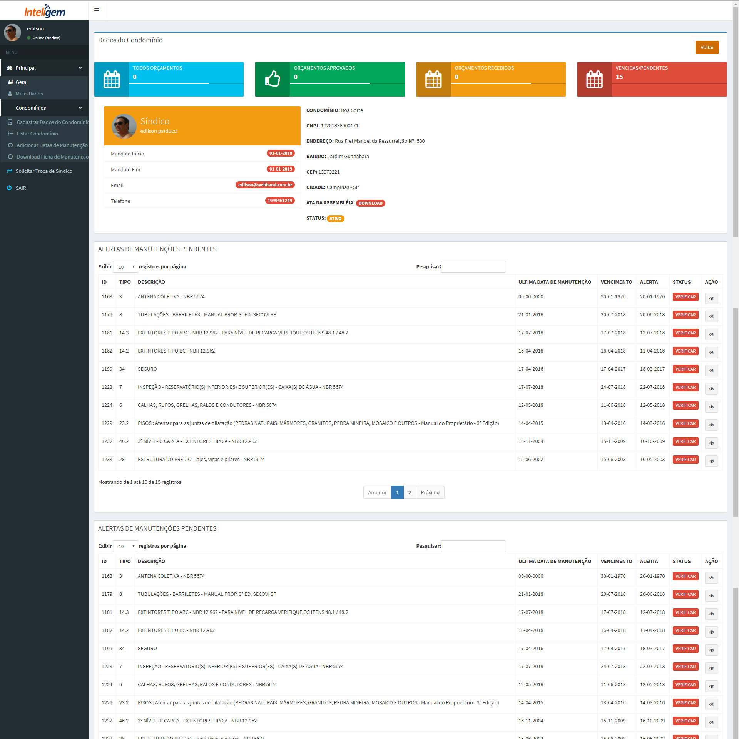Click the Solicitar Troca de Síndico arrows icon
This screenshot has height=739, width=739.
9,171
